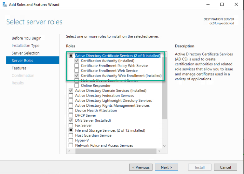Toggle Active Directory Certificate Services checkbox
The height and width of the screenshot is (174, 244).
click(x=71, y=55)
